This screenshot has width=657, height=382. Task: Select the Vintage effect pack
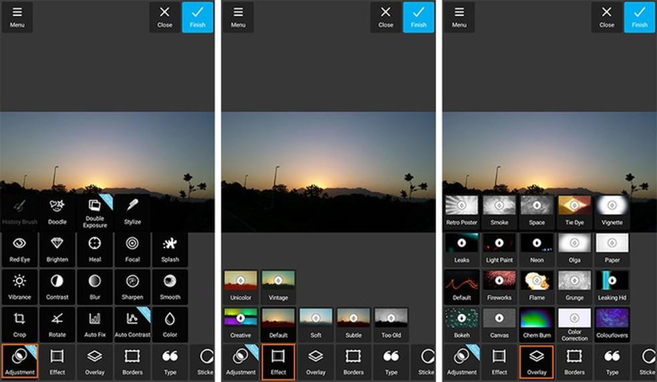coord(278,287)
